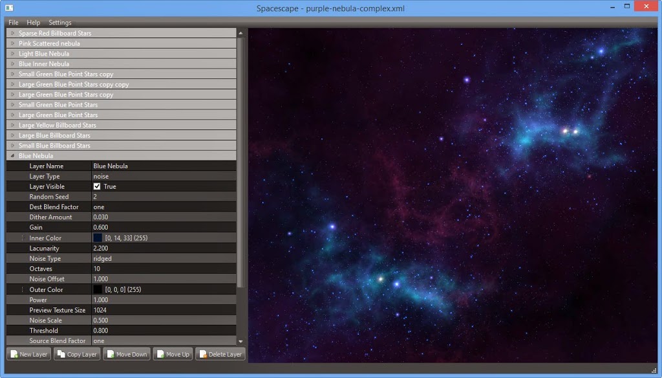Expand the Light Blue Nebula layer

click(x=12, y=54)
